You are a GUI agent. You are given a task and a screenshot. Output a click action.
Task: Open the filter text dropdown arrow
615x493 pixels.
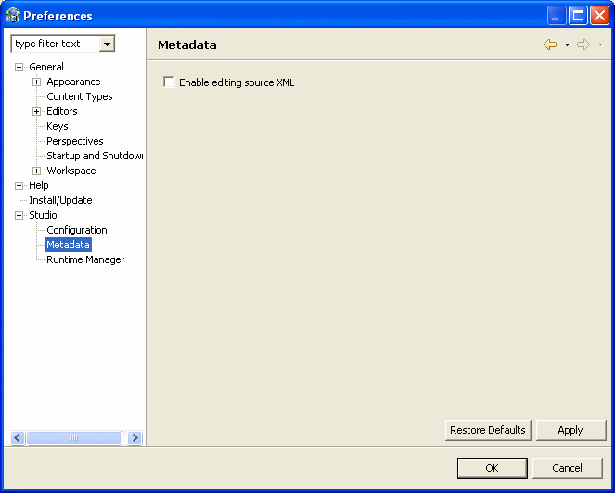click(108, 44)
